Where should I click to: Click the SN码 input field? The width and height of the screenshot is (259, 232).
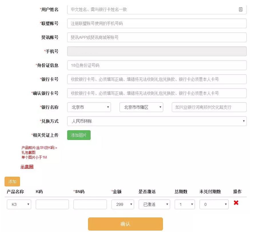pos(90,204)
